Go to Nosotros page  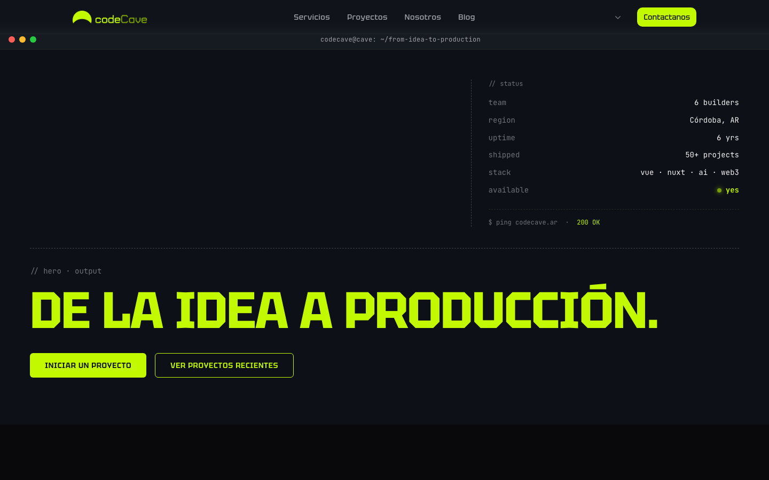click(x=423, y=17)
